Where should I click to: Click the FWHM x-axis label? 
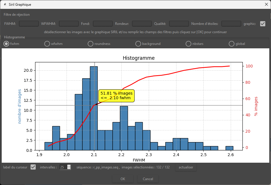pyautogui.click(x=139, y=160)
